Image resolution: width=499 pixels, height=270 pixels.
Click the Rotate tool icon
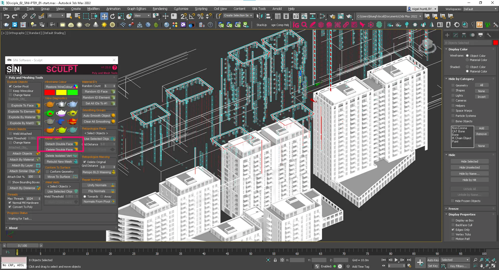pos(113,16)
